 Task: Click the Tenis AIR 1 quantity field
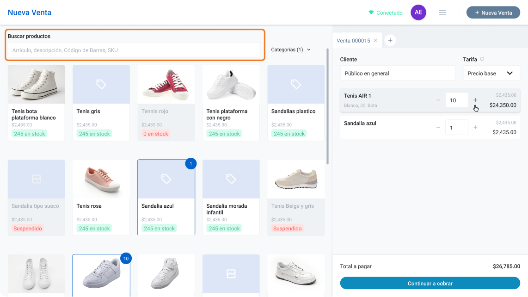[x=457, y=100]
